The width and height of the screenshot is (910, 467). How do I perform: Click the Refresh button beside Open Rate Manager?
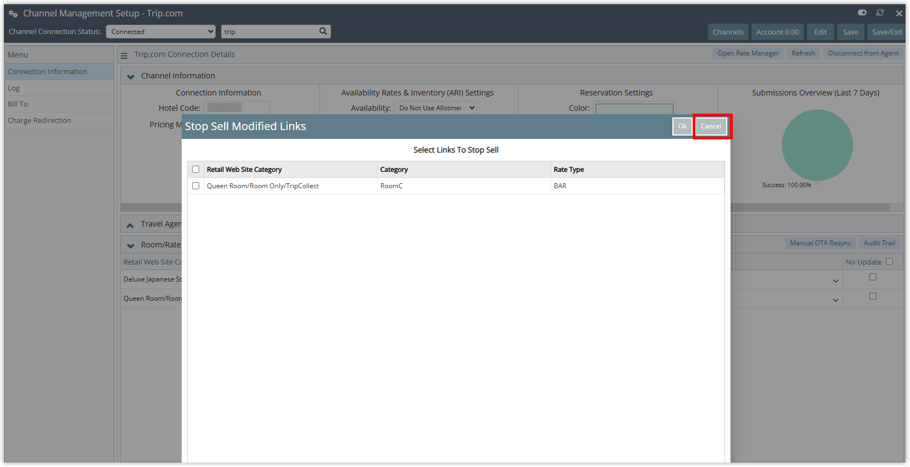[x=803, y=53]
